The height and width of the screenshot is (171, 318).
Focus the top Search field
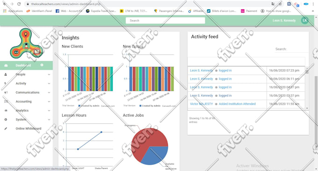[x=165, y=21]
